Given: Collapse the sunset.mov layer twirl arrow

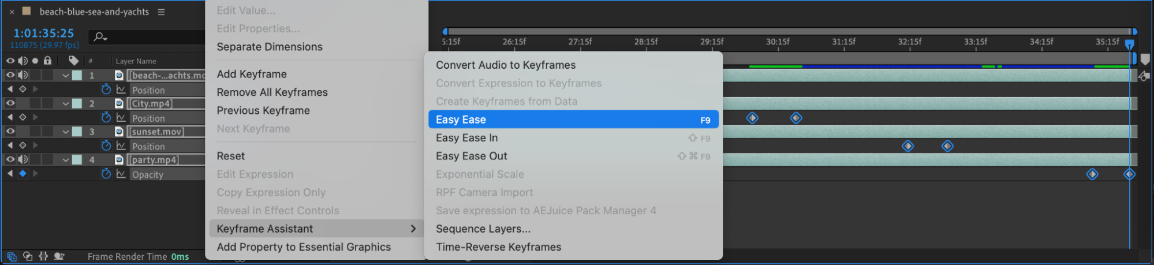Looking at the screenshot, I should [x=65, y=132].
